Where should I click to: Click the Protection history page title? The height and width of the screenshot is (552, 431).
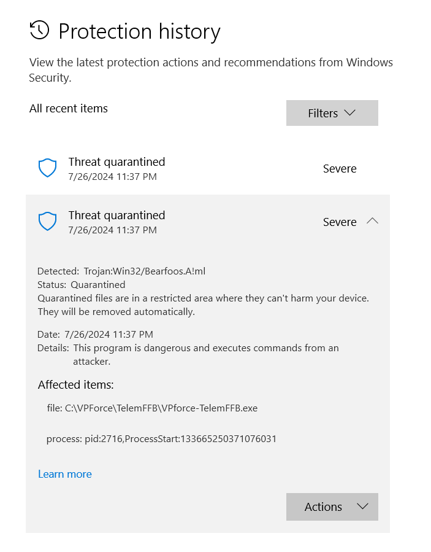139,31
